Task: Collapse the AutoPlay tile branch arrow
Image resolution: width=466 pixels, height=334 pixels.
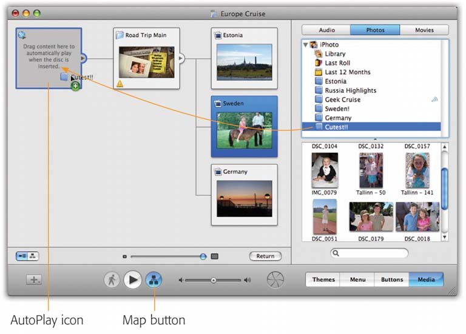Action: click(x=84, y=58)
